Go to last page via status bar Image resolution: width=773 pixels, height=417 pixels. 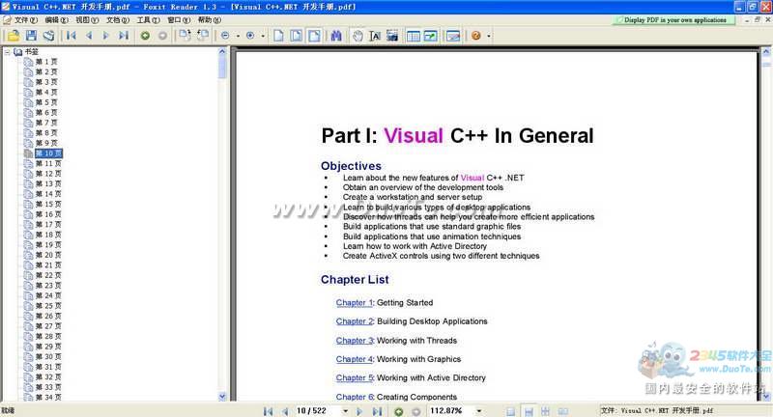377,411
